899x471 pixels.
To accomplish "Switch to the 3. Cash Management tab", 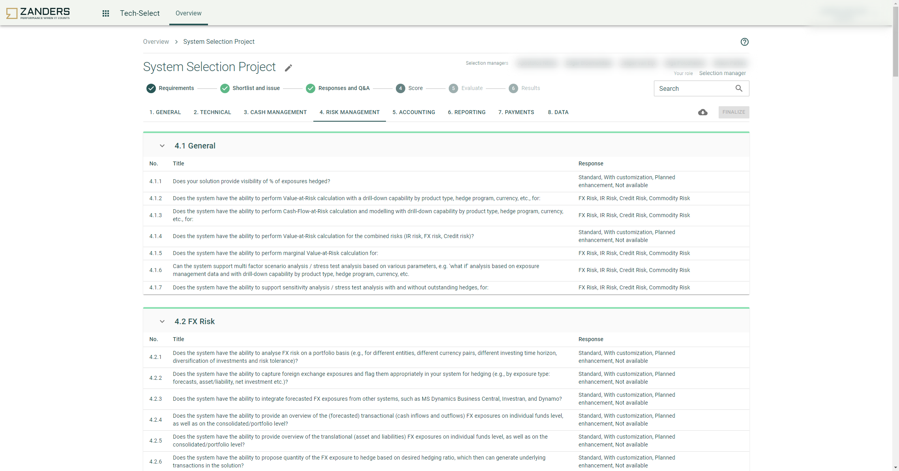I will [x=275, y=113].
